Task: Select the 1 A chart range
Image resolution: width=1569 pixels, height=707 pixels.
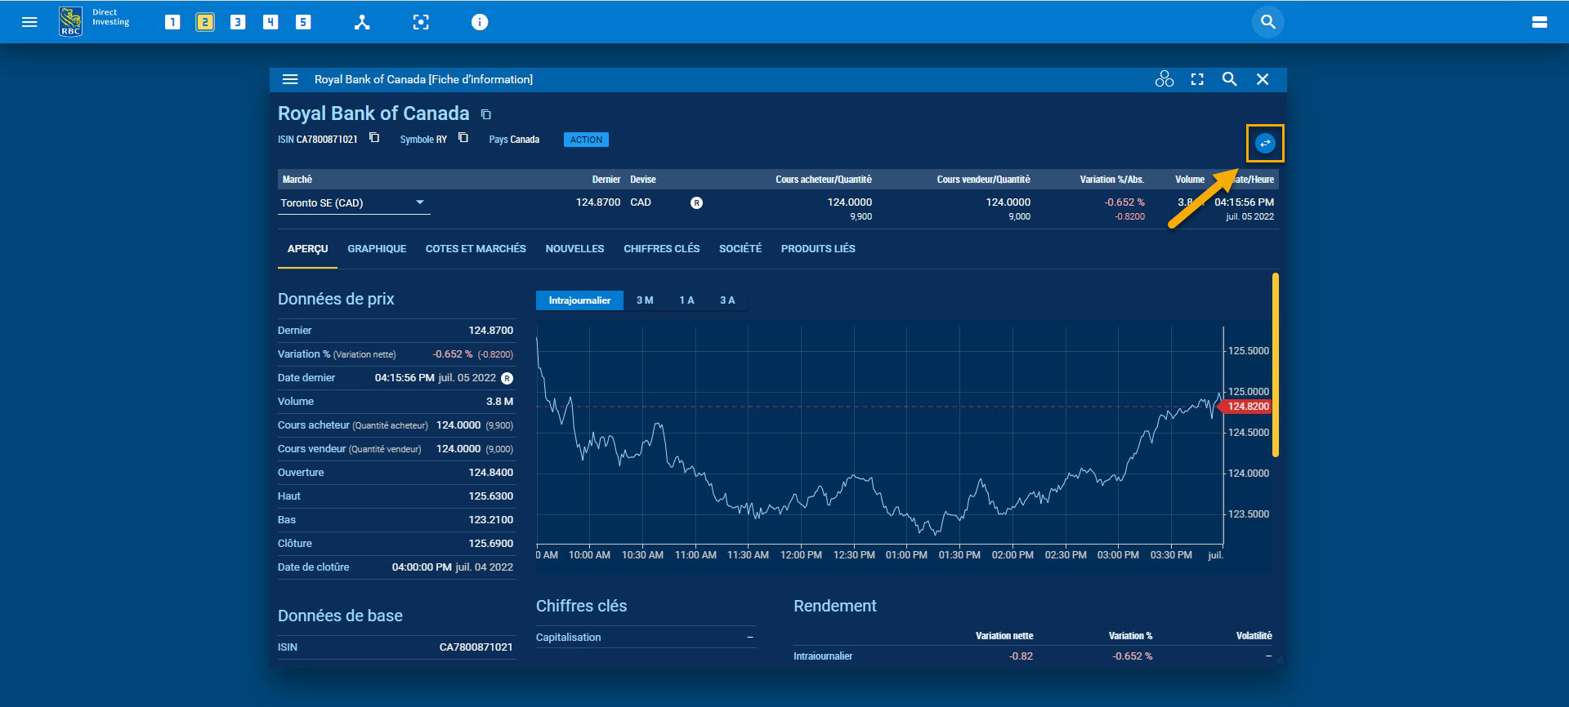Action: tap(686, 300)
